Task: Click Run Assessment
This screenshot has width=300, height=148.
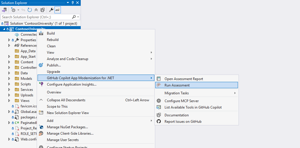Action: click(197, 85)
